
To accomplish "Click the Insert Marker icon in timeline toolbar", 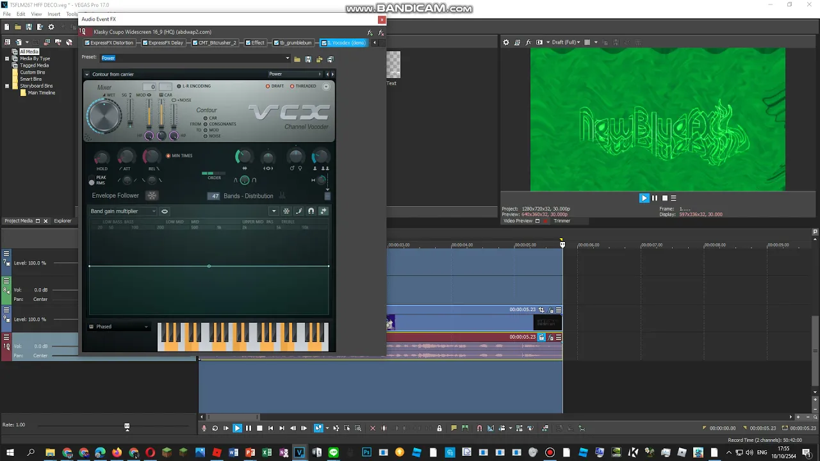I will tap(454, 428).
